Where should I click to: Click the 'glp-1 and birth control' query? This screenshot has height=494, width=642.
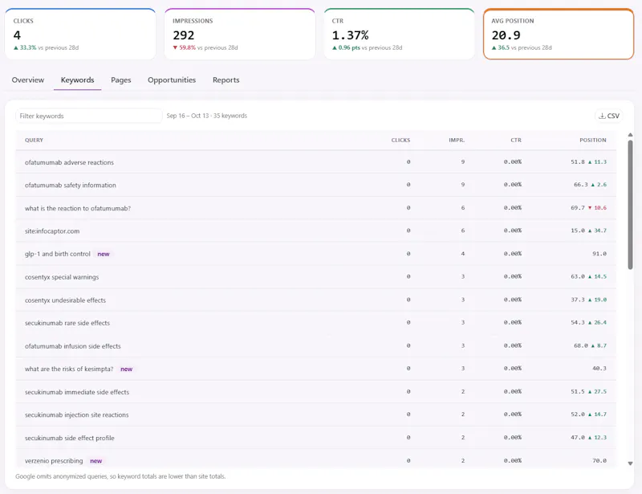click(x=57, y=254)
